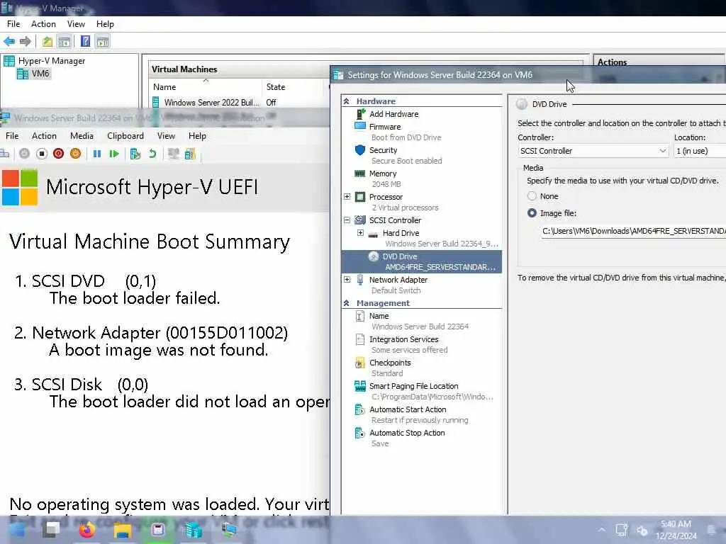Click the Enhanced Session icon in VM toolbar

coord(174,154)
